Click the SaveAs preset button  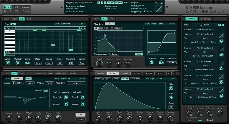click(x=118, y=3)
